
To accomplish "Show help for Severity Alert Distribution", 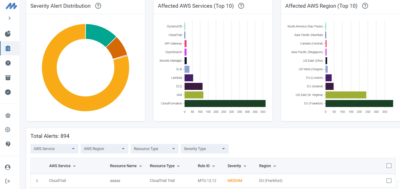I will click(98, 6).
